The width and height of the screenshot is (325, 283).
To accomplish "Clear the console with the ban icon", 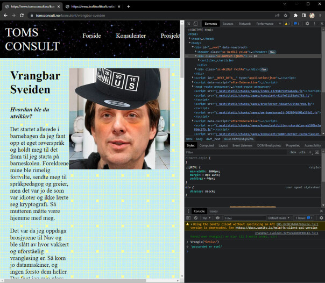I will [x=196, y=218].
